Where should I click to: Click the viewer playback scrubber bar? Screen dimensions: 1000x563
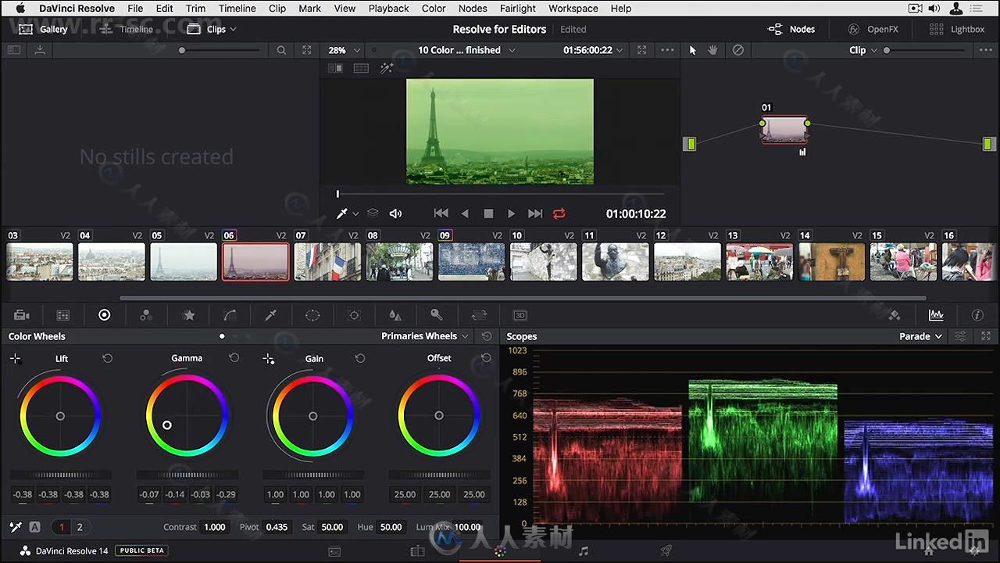(x=500, y=194)
